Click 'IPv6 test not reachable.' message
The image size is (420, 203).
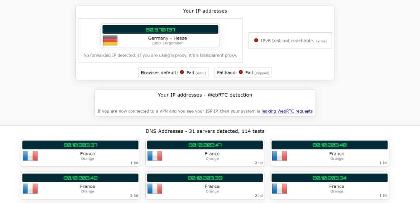[x=287, y=41]
